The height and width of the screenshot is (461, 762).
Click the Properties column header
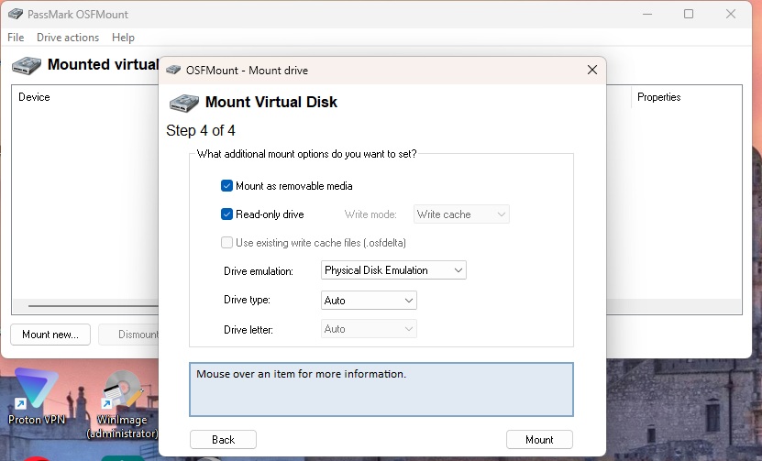click(x=659, y=97)
